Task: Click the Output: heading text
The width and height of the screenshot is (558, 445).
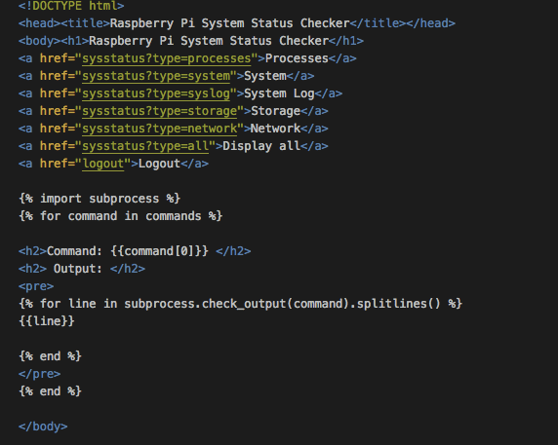Action: pos(78,269)
